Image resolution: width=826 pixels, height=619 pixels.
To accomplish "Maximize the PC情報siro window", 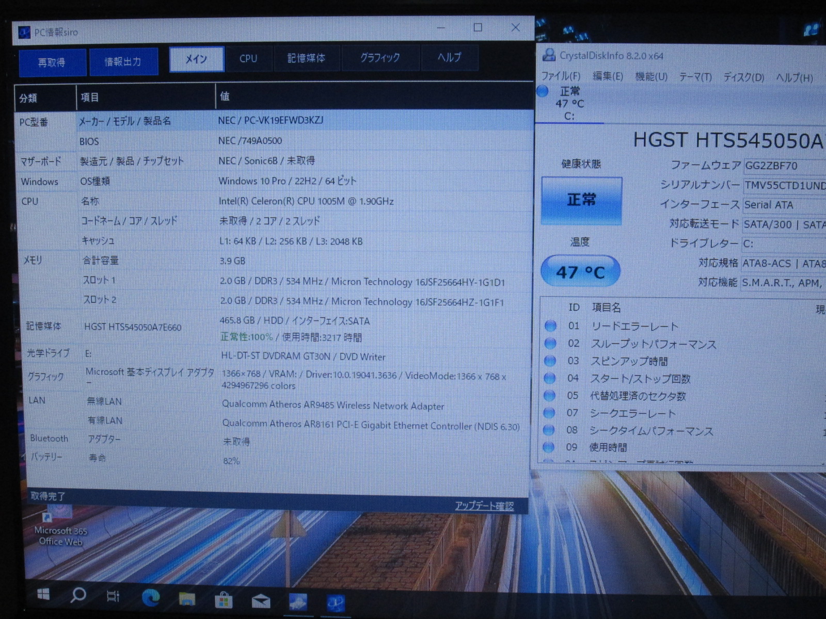I will click(478, 27).
